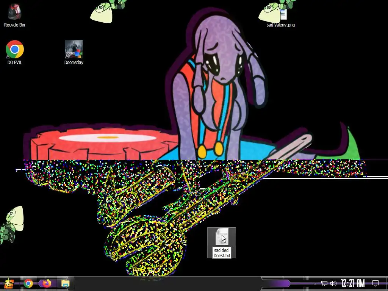
Task: Click the volume speaker tray icon
Action: [x=333, y=283]
